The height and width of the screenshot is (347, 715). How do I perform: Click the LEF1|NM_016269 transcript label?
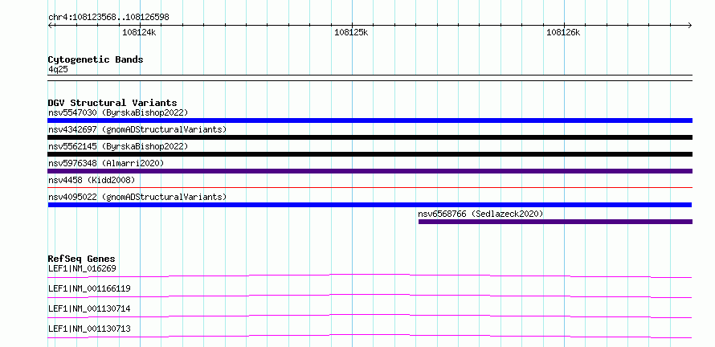[x=82, y=268]
